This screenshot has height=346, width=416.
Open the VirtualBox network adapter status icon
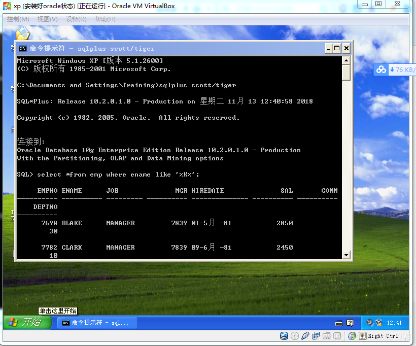tap(316, 336)
